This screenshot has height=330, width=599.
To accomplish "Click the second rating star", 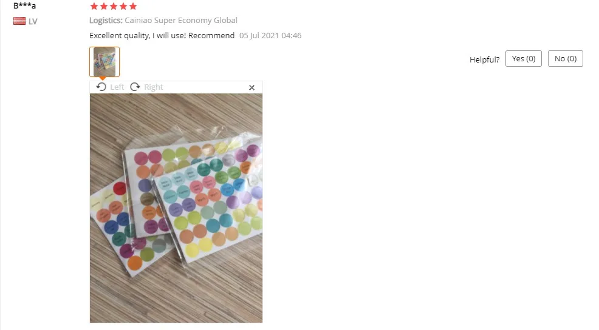I will point(104,6).
